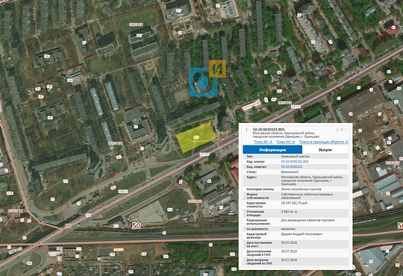Click the yellow И logo square
The width and height of the screenshot is (403, 276).
pyautogui.click(x=217, y=69)
